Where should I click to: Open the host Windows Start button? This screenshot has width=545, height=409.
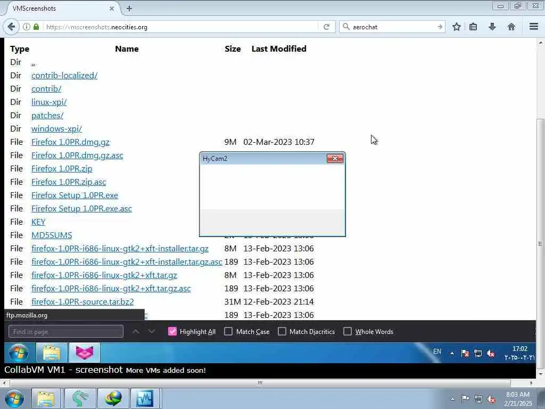(14, 398)
